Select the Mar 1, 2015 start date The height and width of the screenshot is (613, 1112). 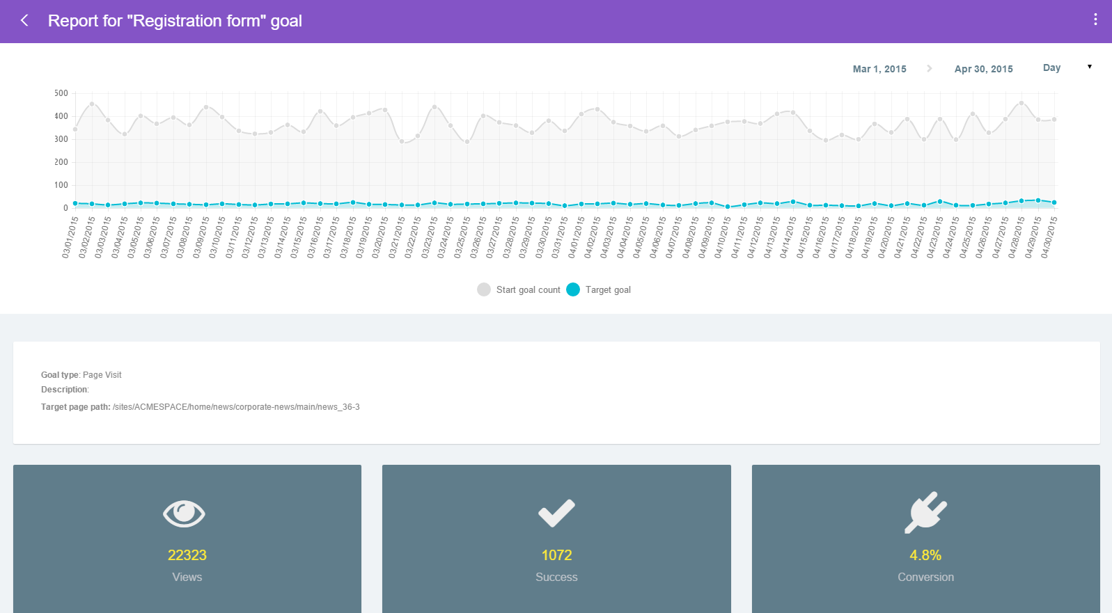pyautogui.click(x=879, y=69)
